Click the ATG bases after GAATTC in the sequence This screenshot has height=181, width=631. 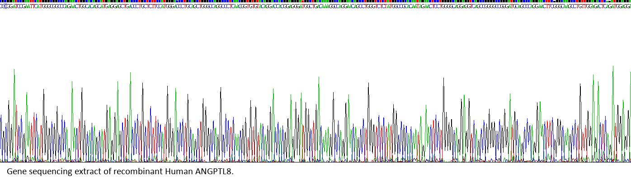pyautogui.click(x=26, y=7)
